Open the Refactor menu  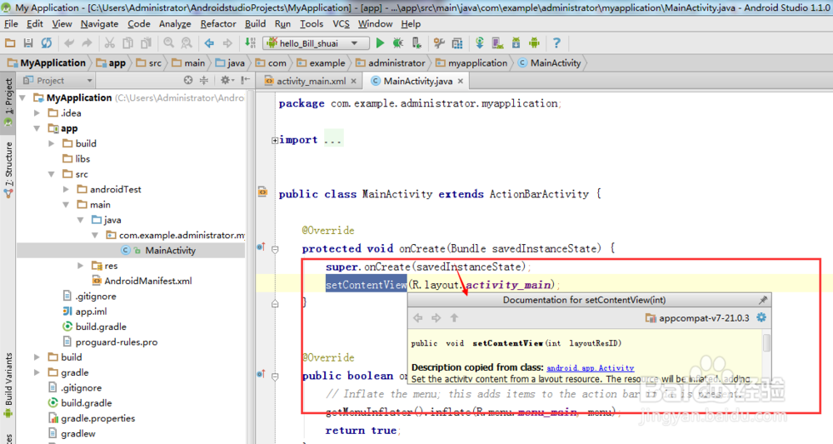click(x=217, y=24)
